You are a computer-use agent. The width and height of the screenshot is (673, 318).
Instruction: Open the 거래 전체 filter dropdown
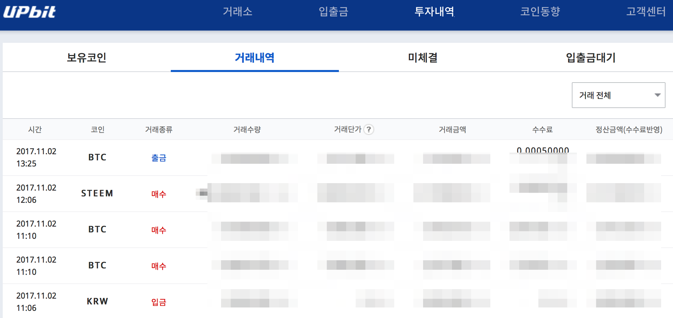618,95
